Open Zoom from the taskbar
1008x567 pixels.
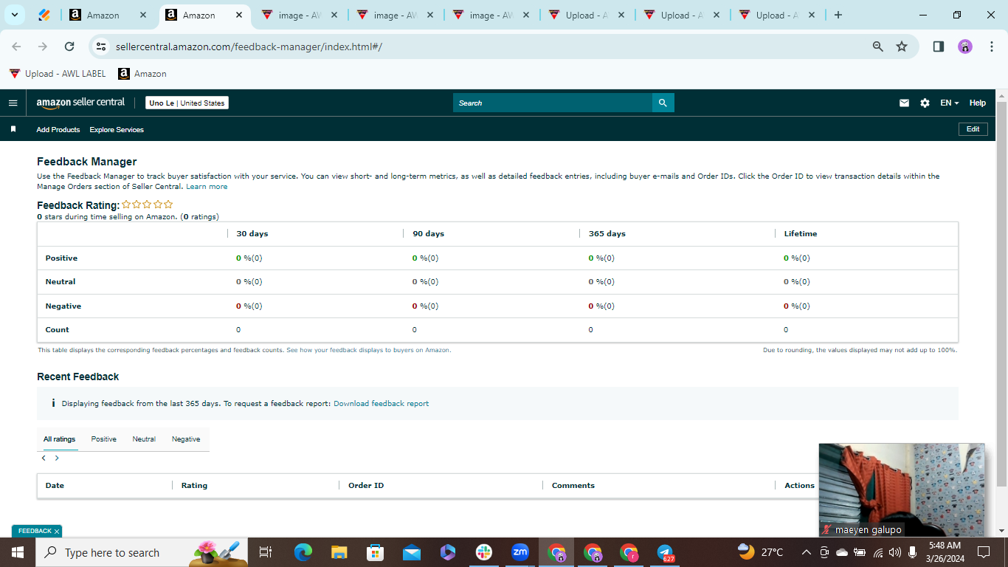click(x=520, y=552)
